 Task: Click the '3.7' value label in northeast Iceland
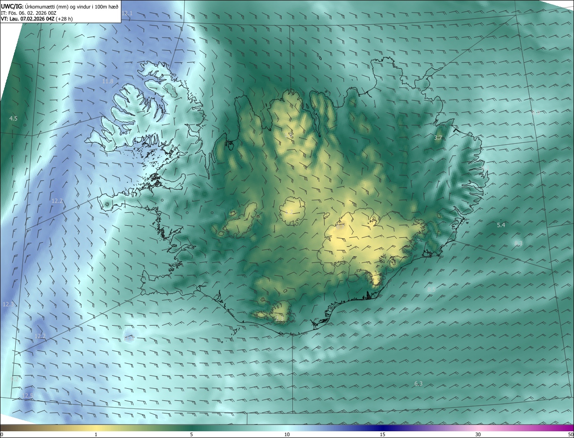(438, 138)
